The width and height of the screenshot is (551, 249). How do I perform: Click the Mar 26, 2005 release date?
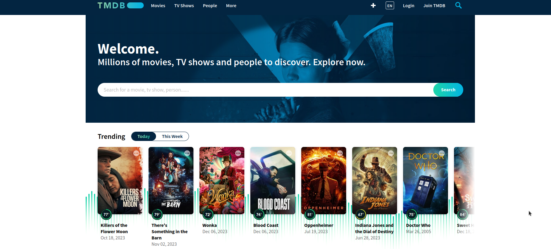click(x=418, y=232)
